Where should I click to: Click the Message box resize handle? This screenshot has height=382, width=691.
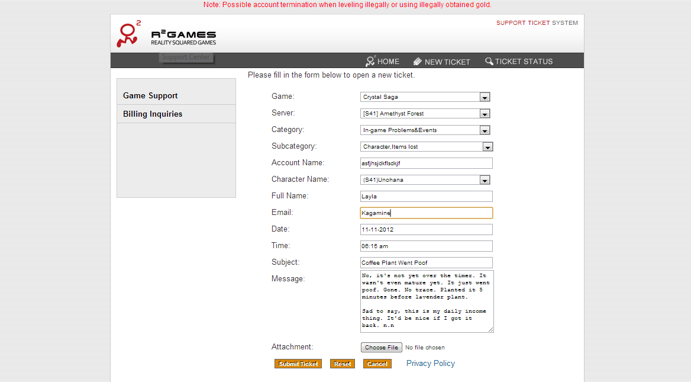pyautogui.click(x=490, y=329)
